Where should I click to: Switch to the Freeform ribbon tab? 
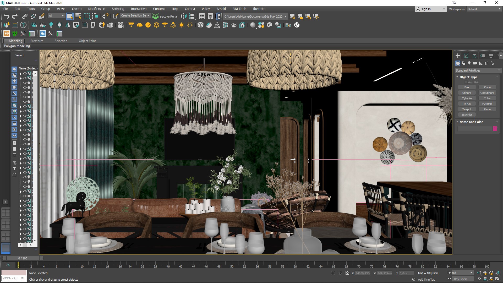(x=37, y=41)
